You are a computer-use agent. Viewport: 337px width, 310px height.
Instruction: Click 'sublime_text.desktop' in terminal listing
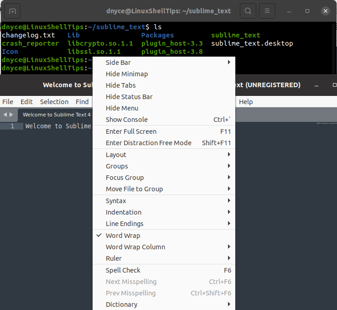coord(252,44)
